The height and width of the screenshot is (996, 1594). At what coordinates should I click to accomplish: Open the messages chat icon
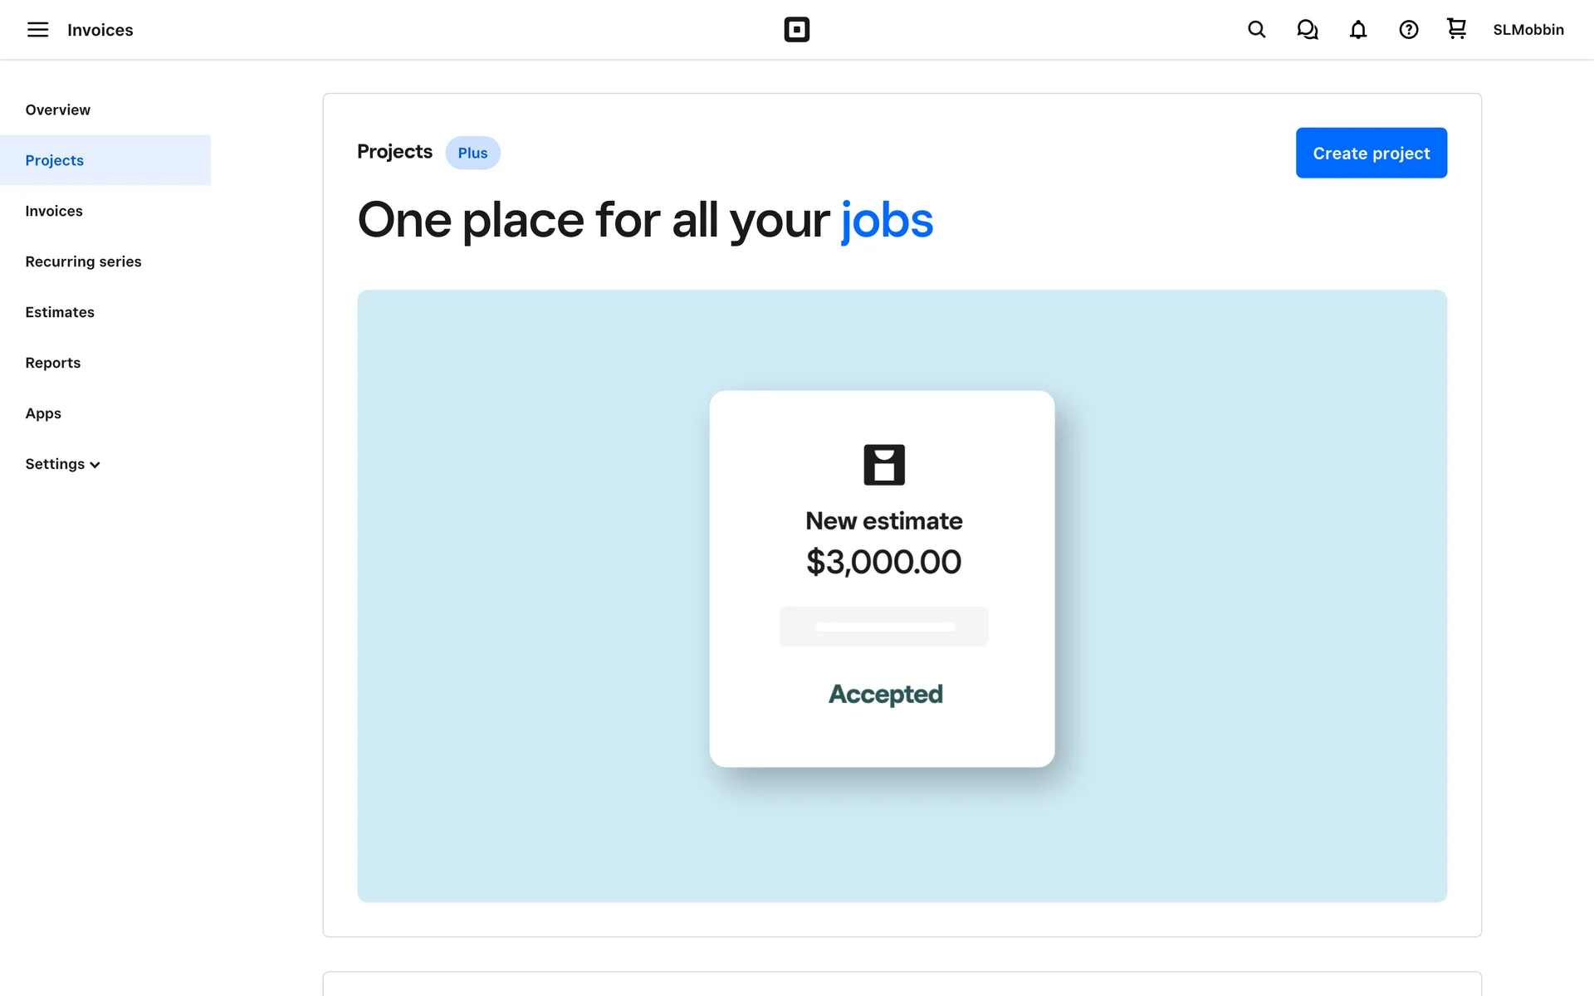(1307, 30)
